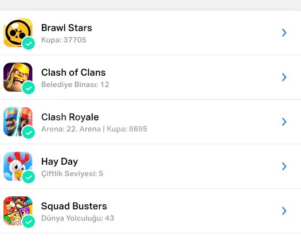Open Squad Busters details using right chevron
Viewport: 301px width, 241px height.
[284, 211]
